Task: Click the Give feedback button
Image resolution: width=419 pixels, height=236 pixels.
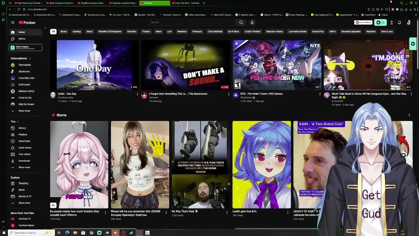Action: click(x=363, y=22)
